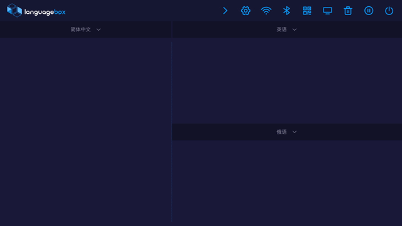Click the 简体中文 language label text
The width and height of the screenshot is (402, 226).
[81, 30]
